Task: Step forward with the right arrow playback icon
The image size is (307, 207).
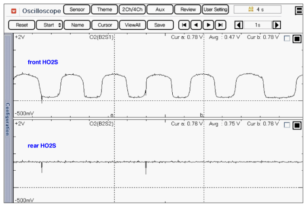Action: click(x=208, y=25)
